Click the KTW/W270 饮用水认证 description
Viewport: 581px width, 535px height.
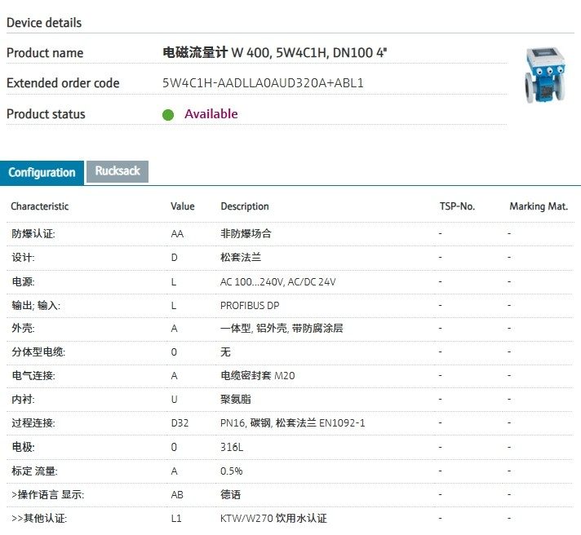point(273,519)
